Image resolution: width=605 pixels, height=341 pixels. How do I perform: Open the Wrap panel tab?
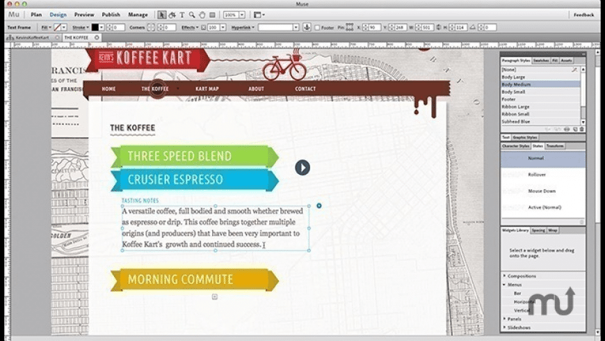point(553,230)
